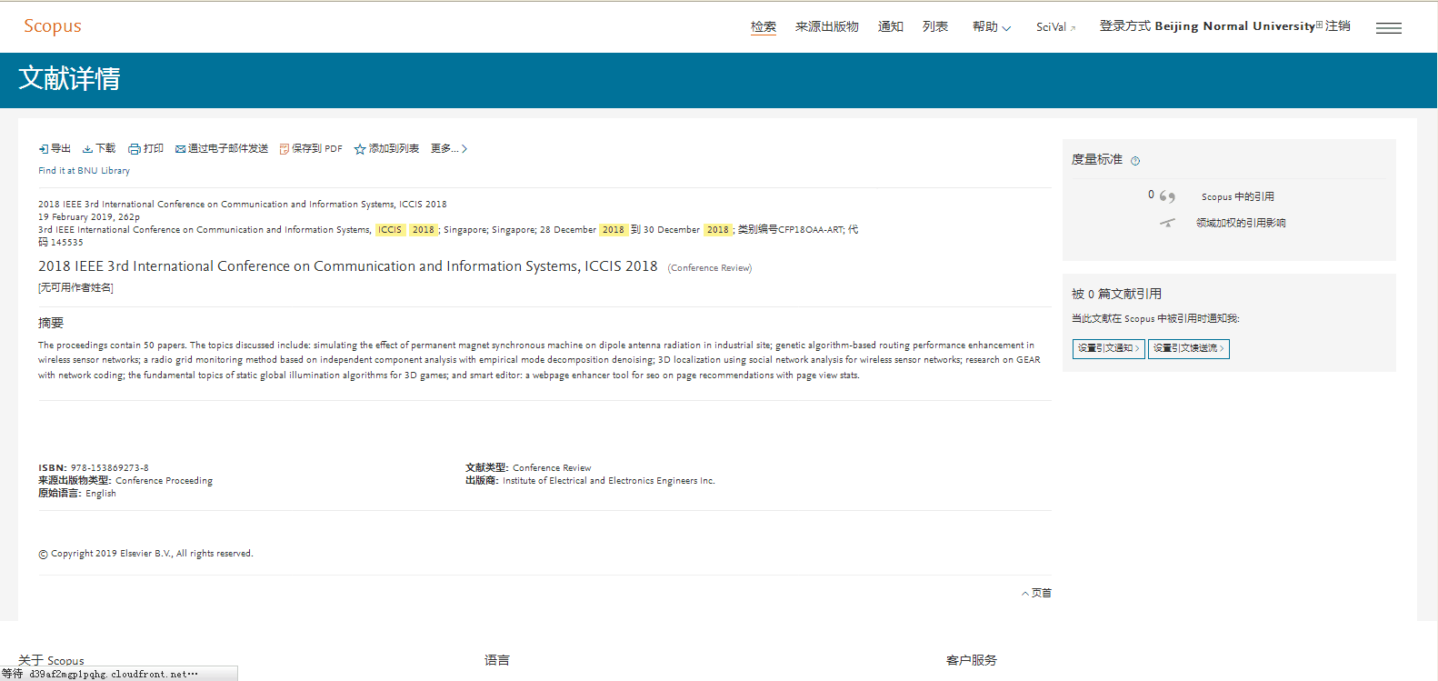This screenshot has width=1438, height=681.
Task: Click the 导出 export icon
Action: [44, 149]
